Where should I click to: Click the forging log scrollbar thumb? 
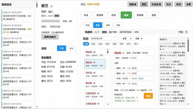click(188, 46)
